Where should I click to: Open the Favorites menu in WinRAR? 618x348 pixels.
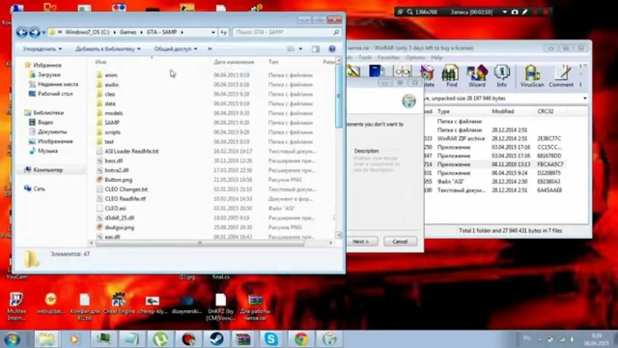pyautogui.click(x=389, y=58)
